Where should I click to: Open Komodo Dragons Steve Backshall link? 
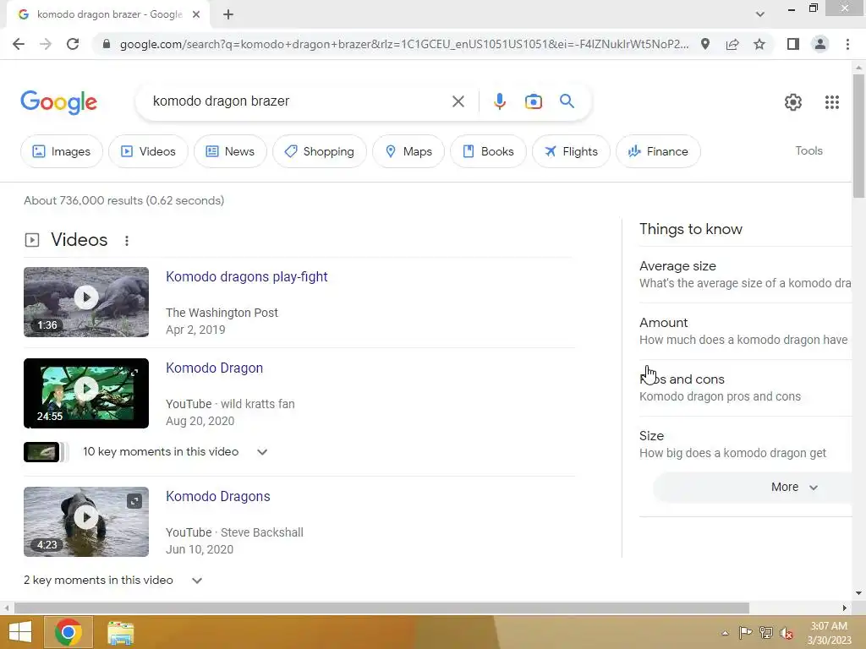pyautogui.click(x=217, y=496)
